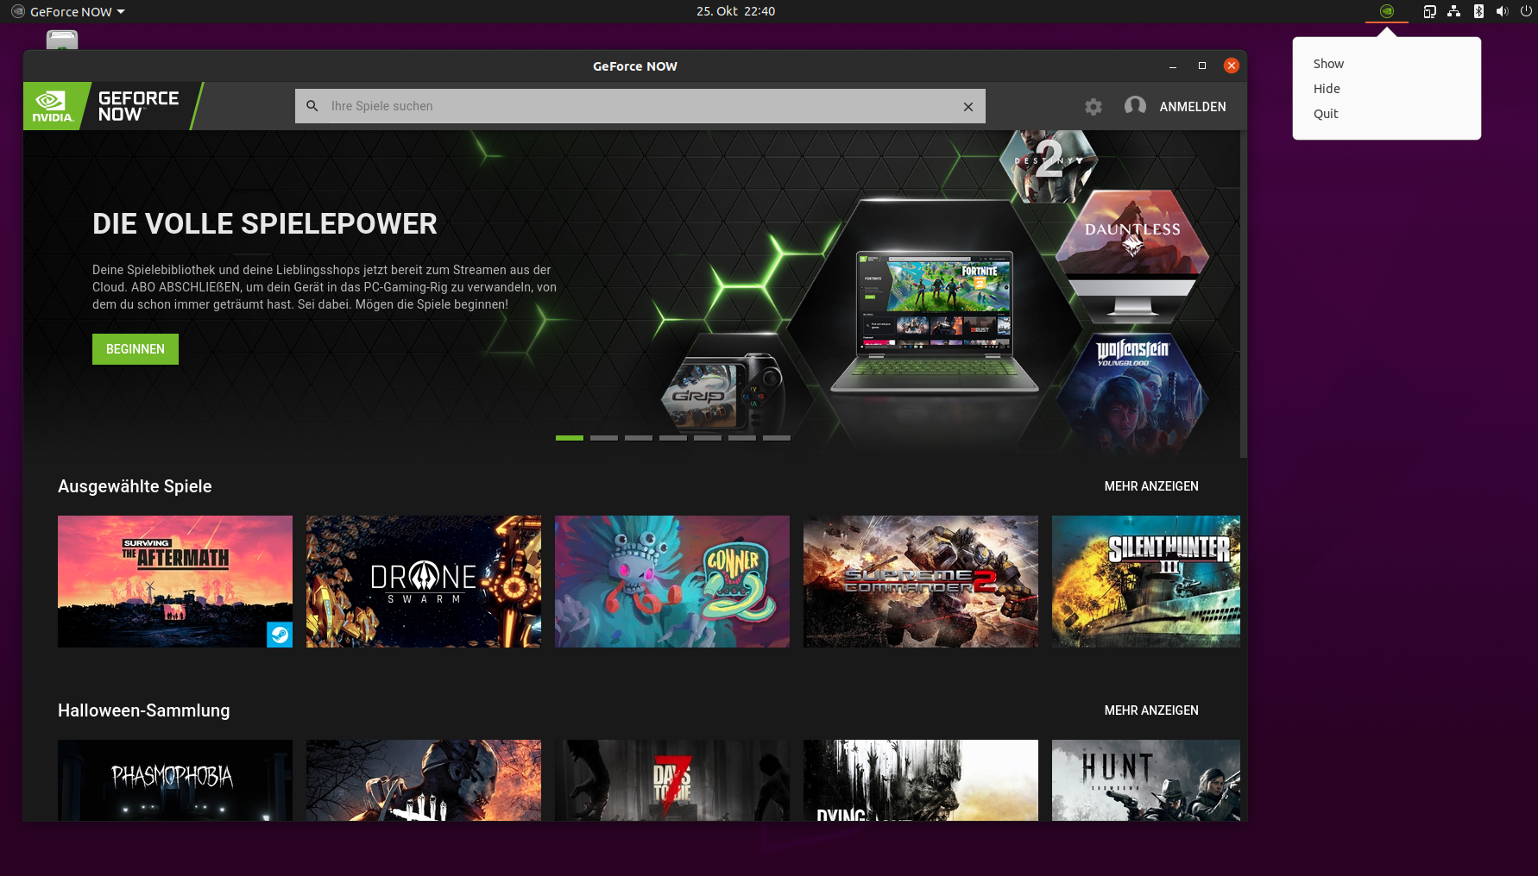Open the network status icon in top bar
This screenshot has height=876, width=1538.
[1454, 11]
